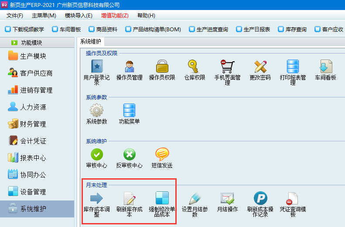The height and width of the screenshot is (227, 345).
Task: Click 反审核中心 green X icon
Action: pos(129,154)
